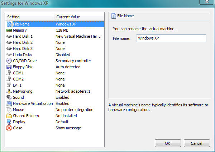The width and height of the screenshot is (215, 152).
Task: Click the Setting column header
Action: point(30,17)
